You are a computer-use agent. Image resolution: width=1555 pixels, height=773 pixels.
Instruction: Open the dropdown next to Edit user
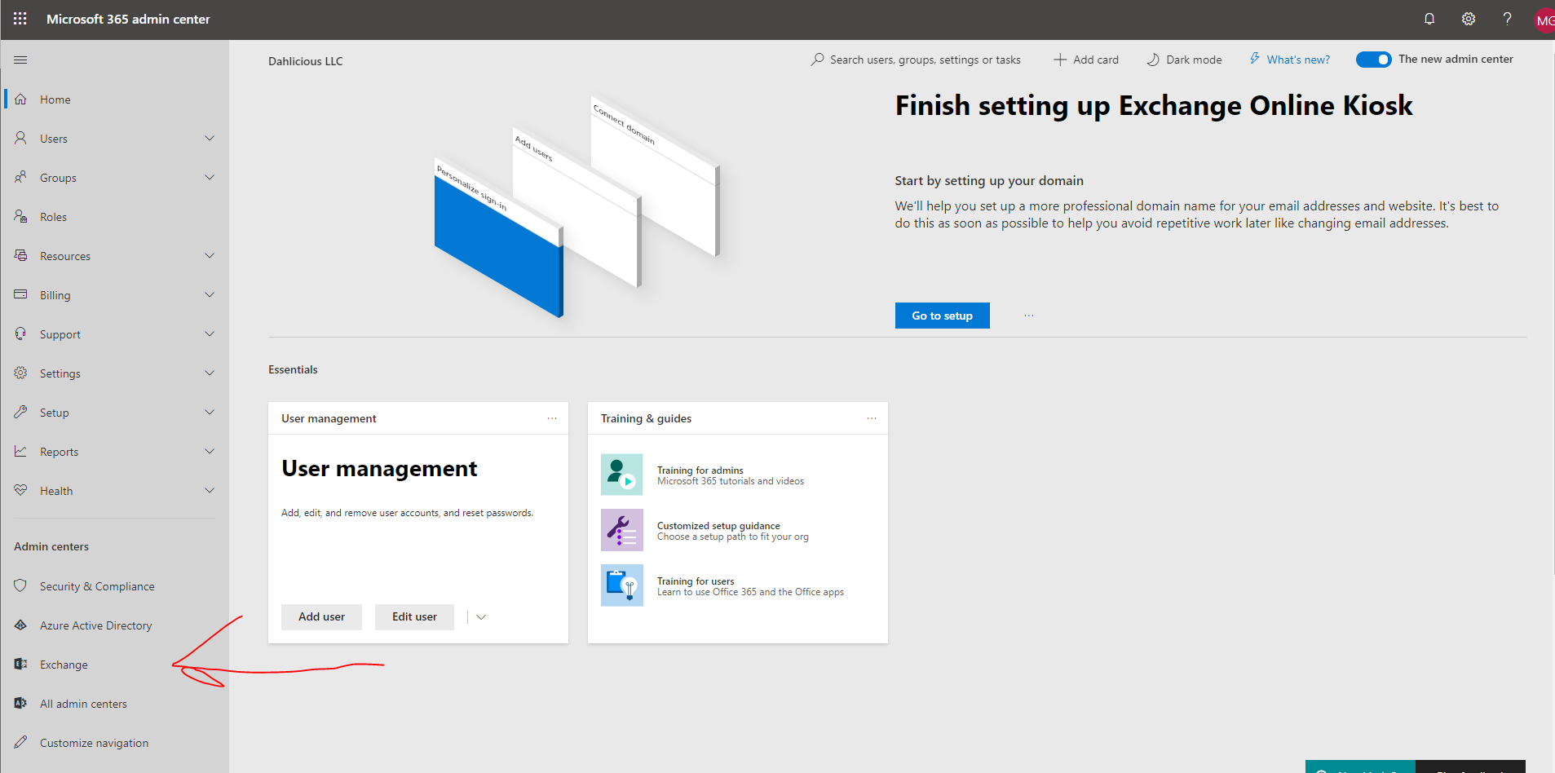pos(481,617)
